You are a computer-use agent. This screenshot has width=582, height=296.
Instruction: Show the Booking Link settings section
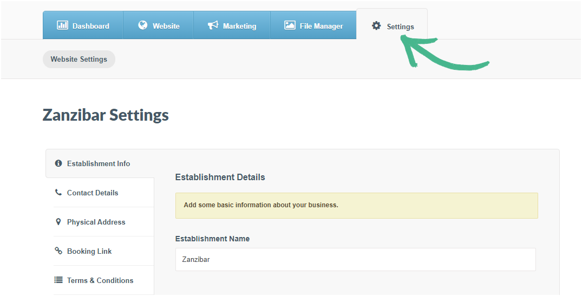(89, 251)
